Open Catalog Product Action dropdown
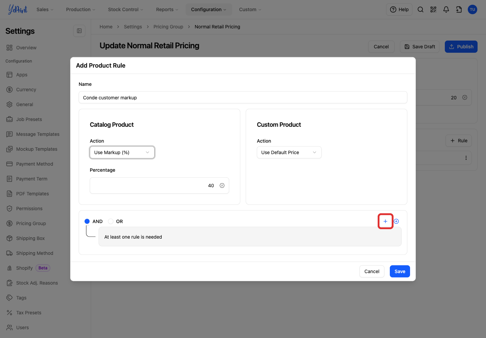This screenshot has width=486, height=338. pos(122,152)
